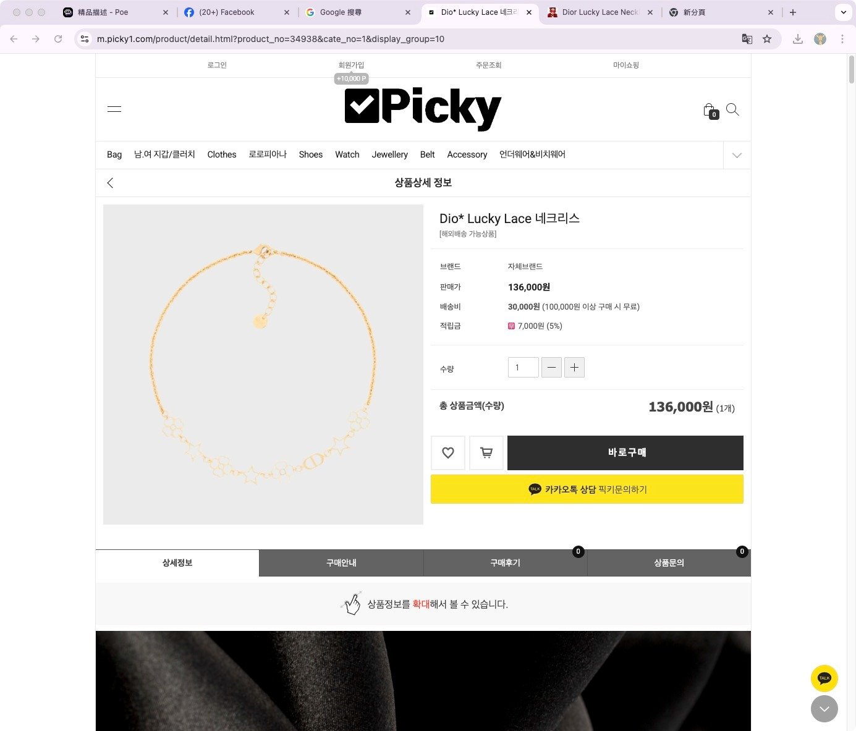Open the hamburger menu icon
Screen dimensions: 856x731
(x=114, y=109)
